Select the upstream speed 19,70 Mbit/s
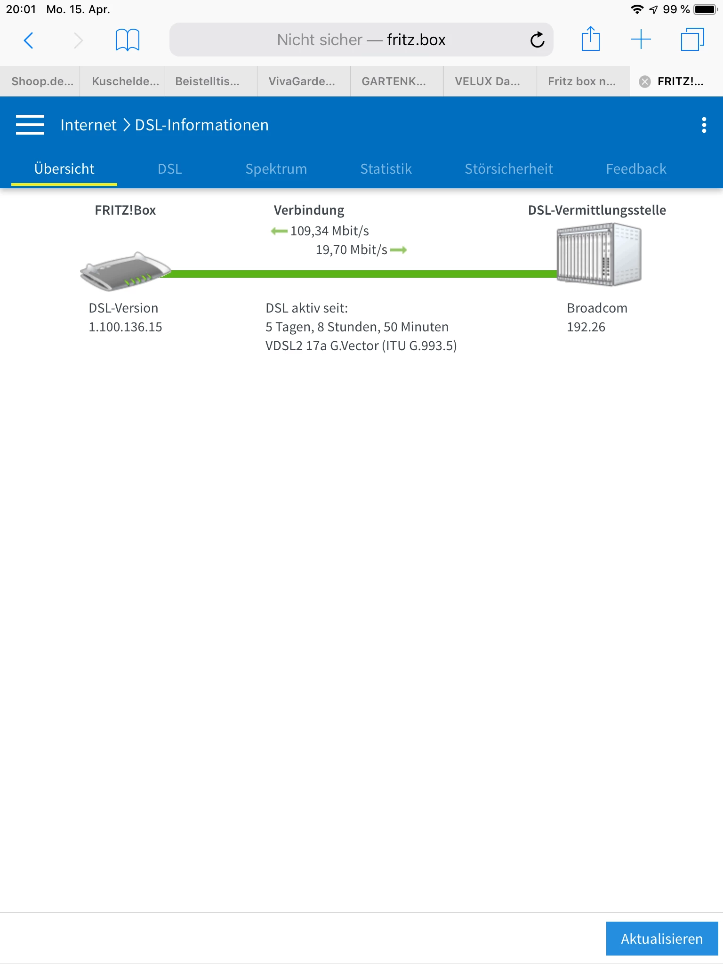This screenshot has width=723, height=964. [x=351, y=249]
